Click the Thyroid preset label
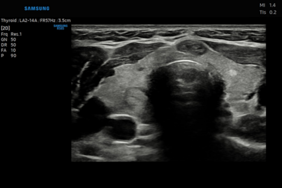Image resolution: width=282 pixels, height=188 pixels. pos(8,20)
